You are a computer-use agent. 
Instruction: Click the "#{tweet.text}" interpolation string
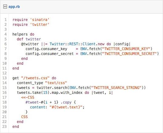[66, 107]
